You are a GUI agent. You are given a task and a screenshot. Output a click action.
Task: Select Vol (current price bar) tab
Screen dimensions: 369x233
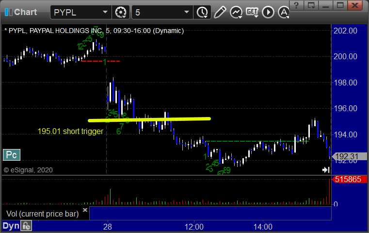coord(42,214)
